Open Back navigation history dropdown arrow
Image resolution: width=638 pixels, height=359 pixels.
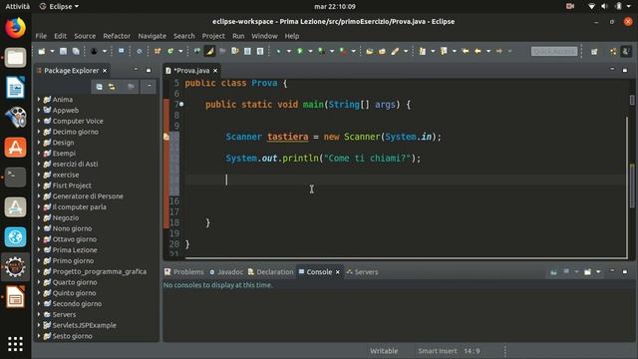pyautogui.click(x=487, y=51)
